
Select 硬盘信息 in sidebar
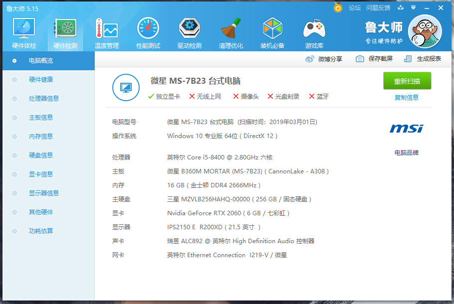click(49, 155)
